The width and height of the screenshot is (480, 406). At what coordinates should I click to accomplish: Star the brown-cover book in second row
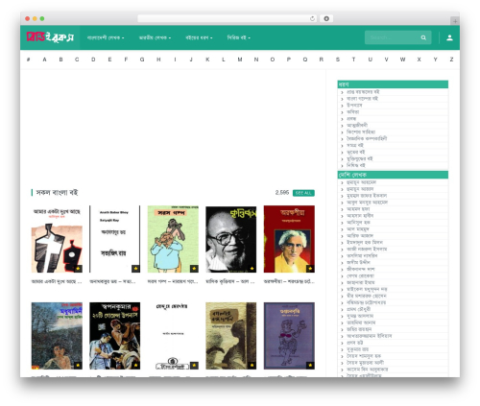coord(252,366)
